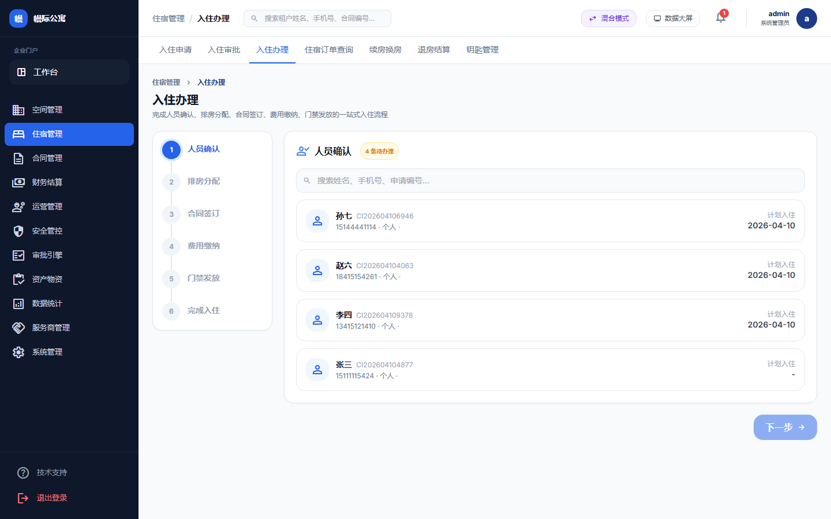Switch to 入住审批 tab
The image size is (831, 519).
pyautogui.click(x=224, y=50)
